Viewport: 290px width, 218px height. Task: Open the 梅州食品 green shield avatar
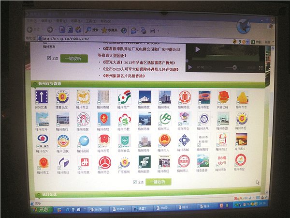click(x=124, y=140)
